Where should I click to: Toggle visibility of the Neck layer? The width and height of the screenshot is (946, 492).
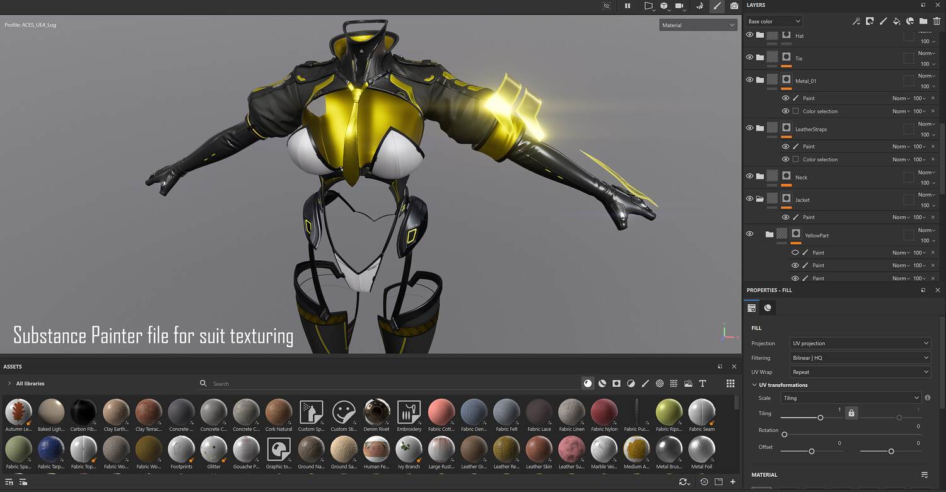pos(749,176)
